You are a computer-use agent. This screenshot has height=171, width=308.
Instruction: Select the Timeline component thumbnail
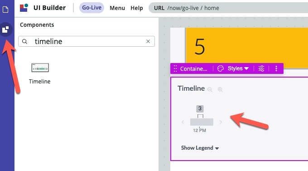(x=40, y=68)
